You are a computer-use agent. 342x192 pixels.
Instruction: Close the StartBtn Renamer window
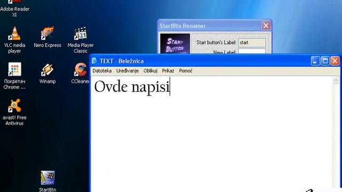[x=266, y=26]
